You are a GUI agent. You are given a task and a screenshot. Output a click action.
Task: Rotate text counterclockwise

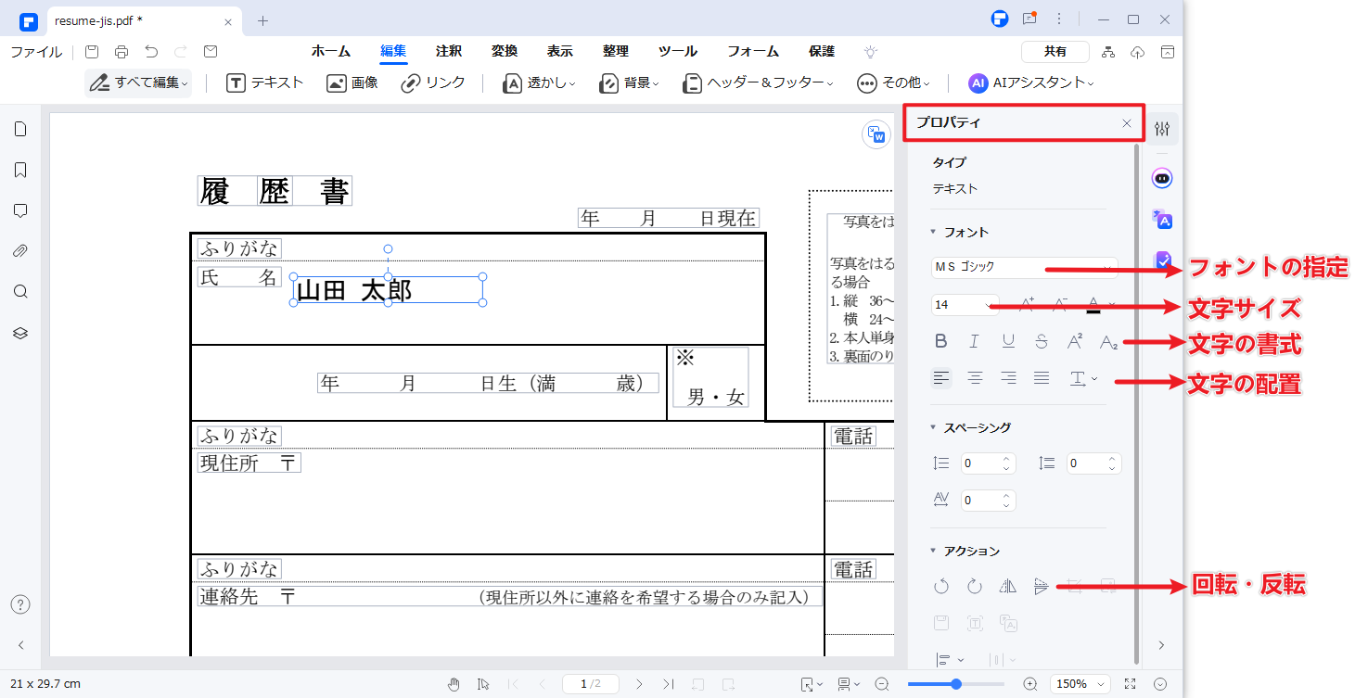pos(941,586)
